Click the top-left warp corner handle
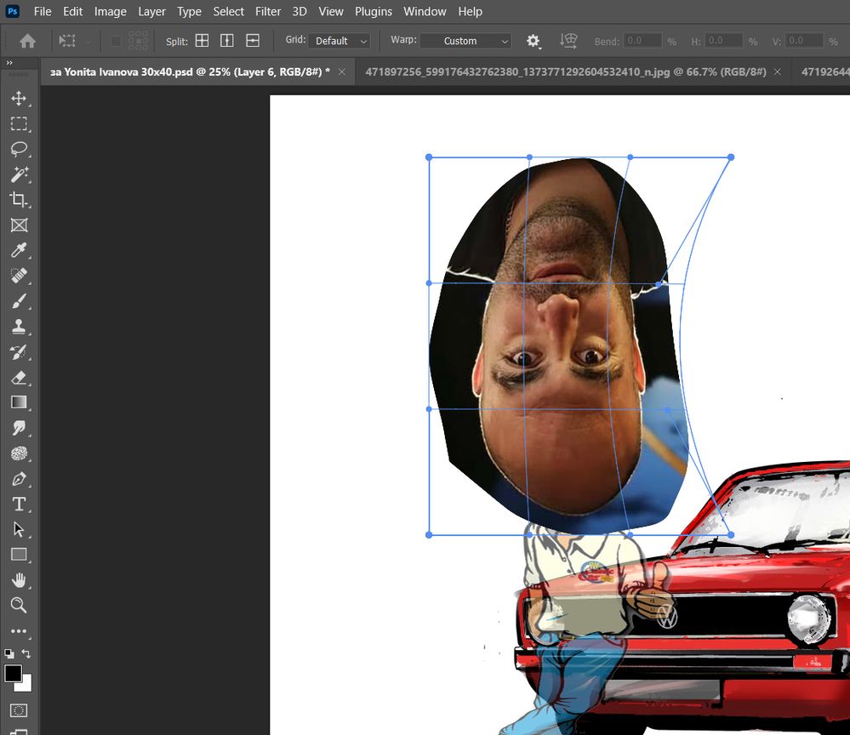The width and height of the screenshot is (850, 735). click(x=429, y=157)
